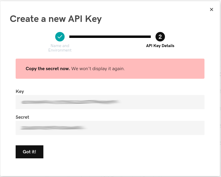Screen dimensions: 221x177
Task: Select the 'API Key Details' step label
Action: click(160, 46)
